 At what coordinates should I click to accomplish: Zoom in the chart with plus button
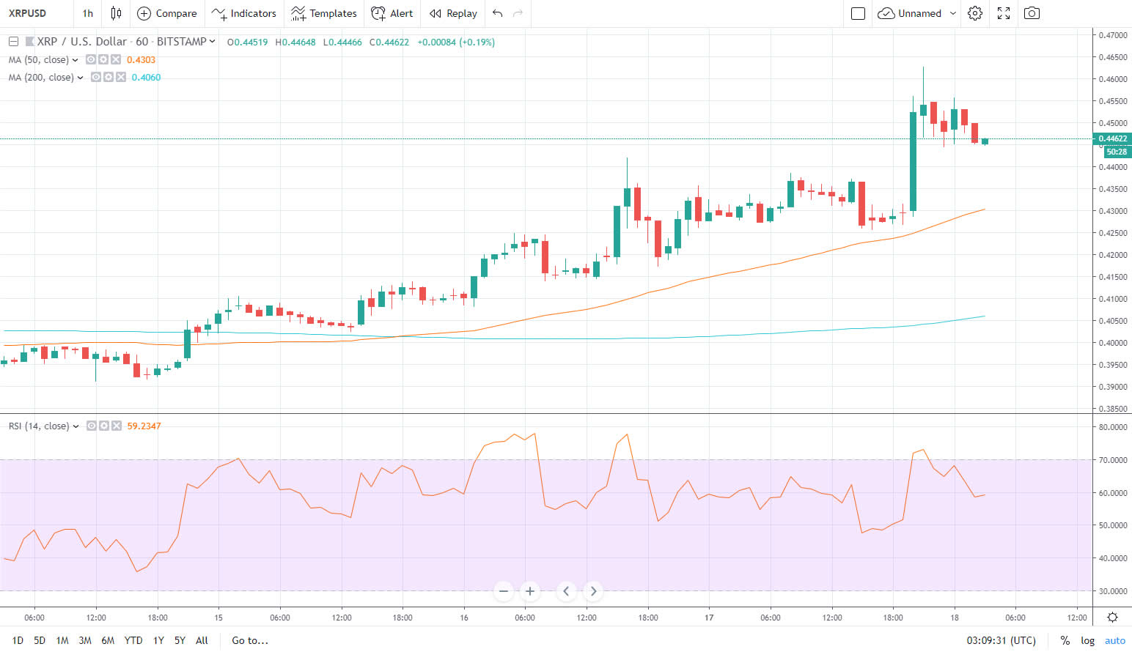529,590
